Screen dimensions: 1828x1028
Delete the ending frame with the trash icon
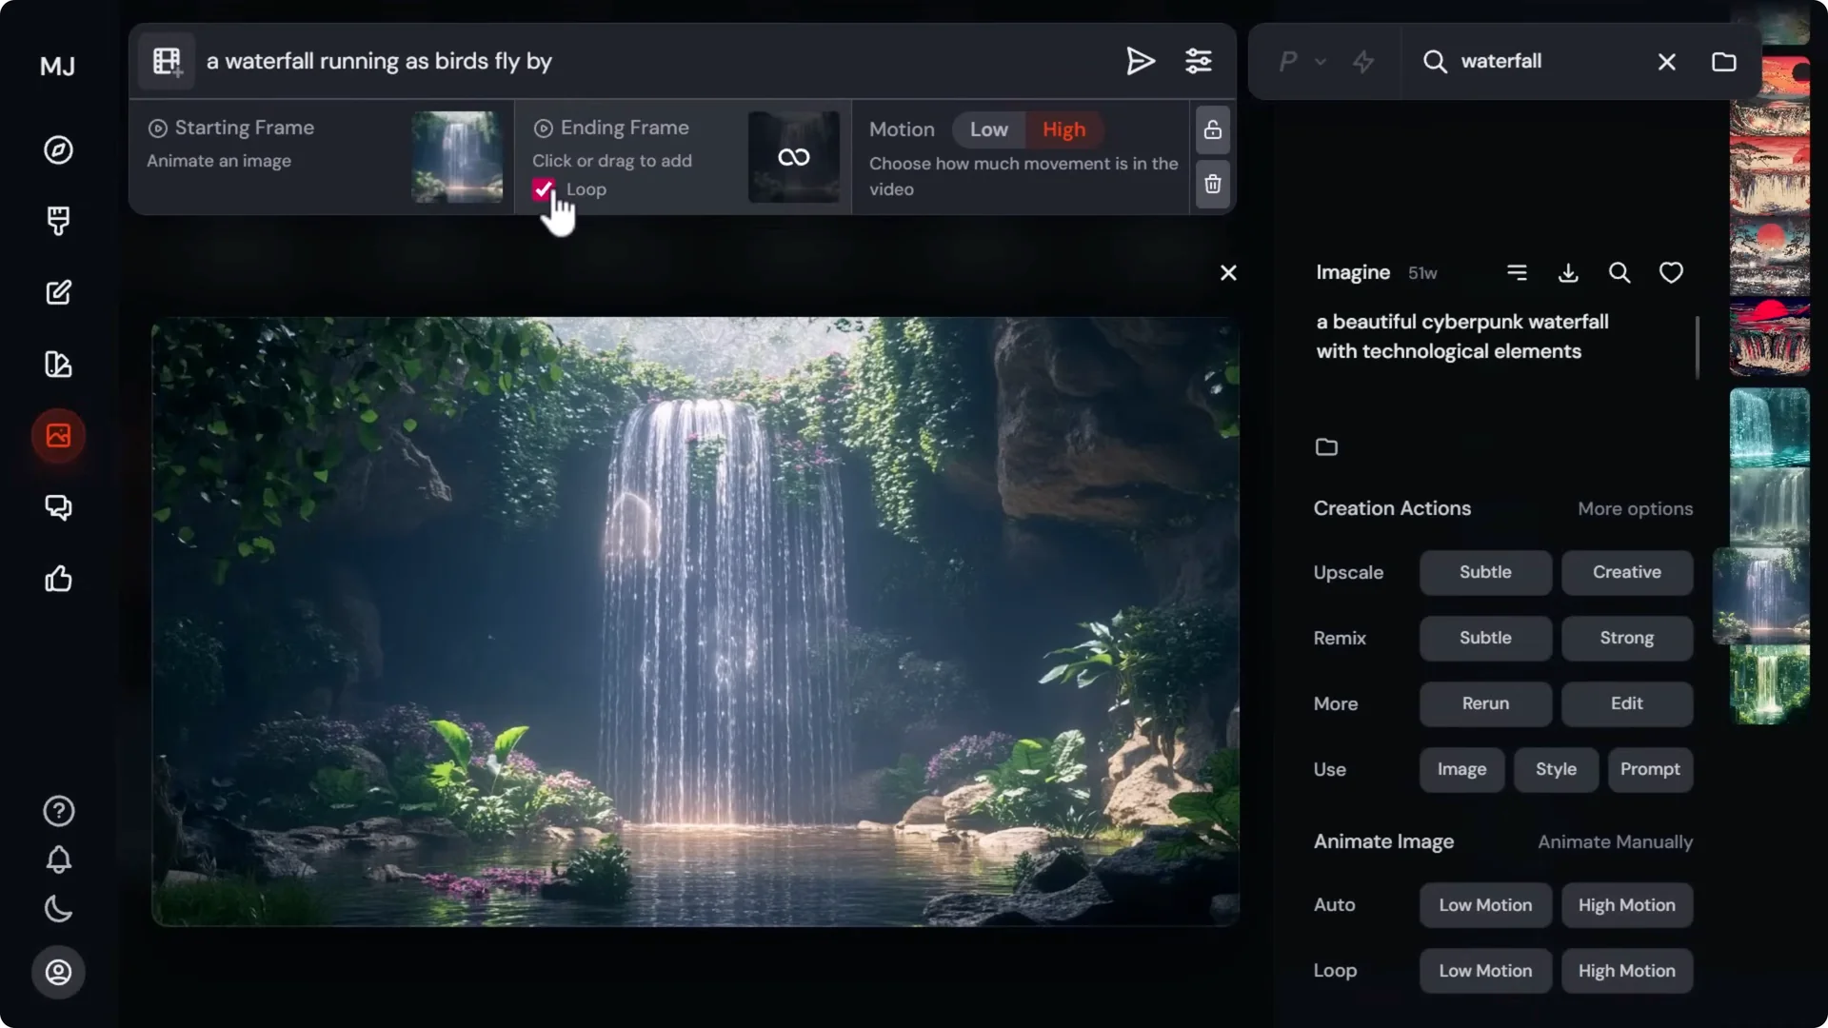(1212, 184)
